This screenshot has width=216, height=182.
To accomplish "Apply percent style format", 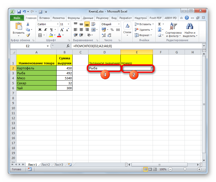I will pos(112,30).
